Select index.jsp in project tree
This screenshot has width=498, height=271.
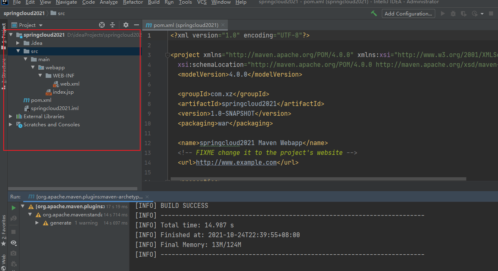tap(63, 92)
